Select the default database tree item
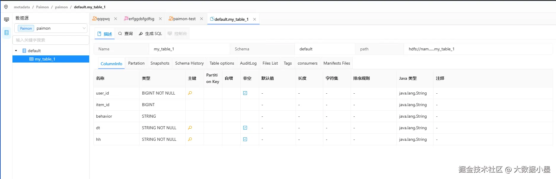This screenshot has width=556, height=179. (34, 51)
